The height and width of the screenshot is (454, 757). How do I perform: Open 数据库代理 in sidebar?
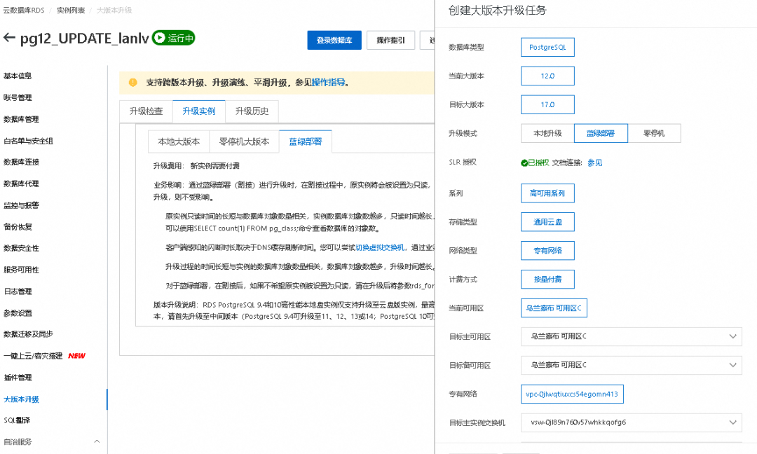[21, 184]
